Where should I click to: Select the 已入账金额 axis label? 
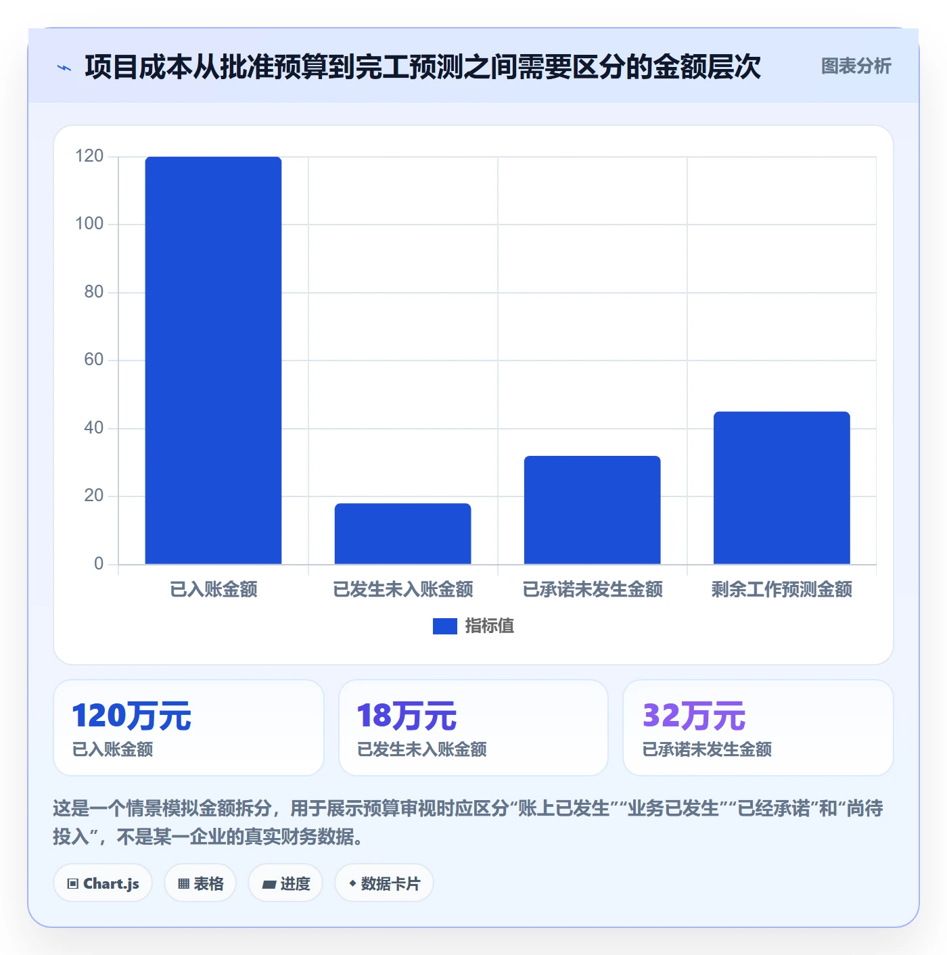(x=214, y=589)
